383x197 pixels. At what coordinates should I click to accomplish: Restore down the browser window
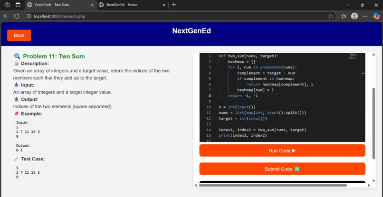pyautogui.click(x=363, y=5)
